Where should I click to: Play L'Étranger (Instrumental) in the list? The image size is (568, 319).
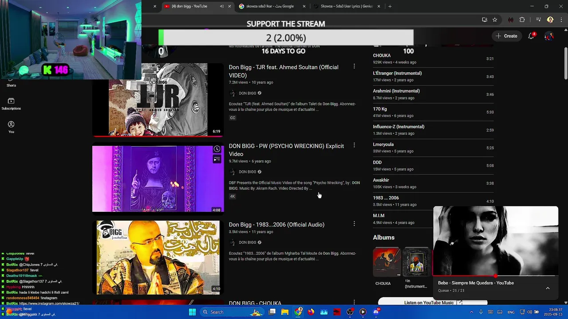pos(433,76)
